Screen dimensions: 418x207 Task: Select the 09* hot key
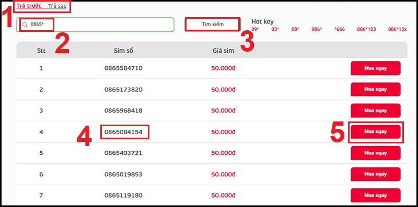click(256, 29)
